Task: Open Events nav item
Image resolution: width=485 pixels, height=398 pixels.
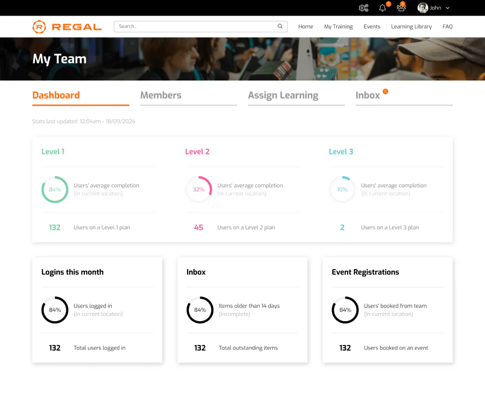Action: [372, 27]
